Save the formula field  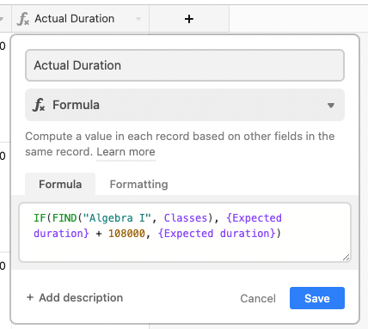pyautogui.click(x=317, y=298)
